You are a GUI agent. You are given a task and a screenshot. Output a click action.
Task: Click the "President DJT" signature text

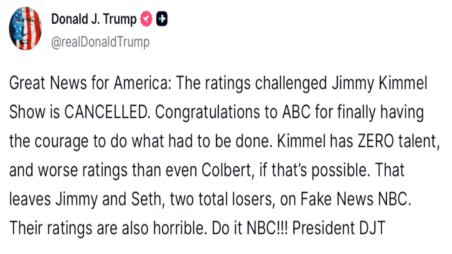[x=338, y=228]
